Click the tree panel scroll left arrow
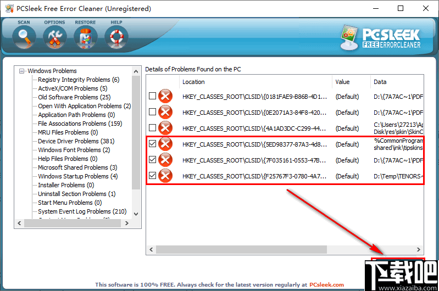The height and width of the screenshot is (291, 439). 19,223
